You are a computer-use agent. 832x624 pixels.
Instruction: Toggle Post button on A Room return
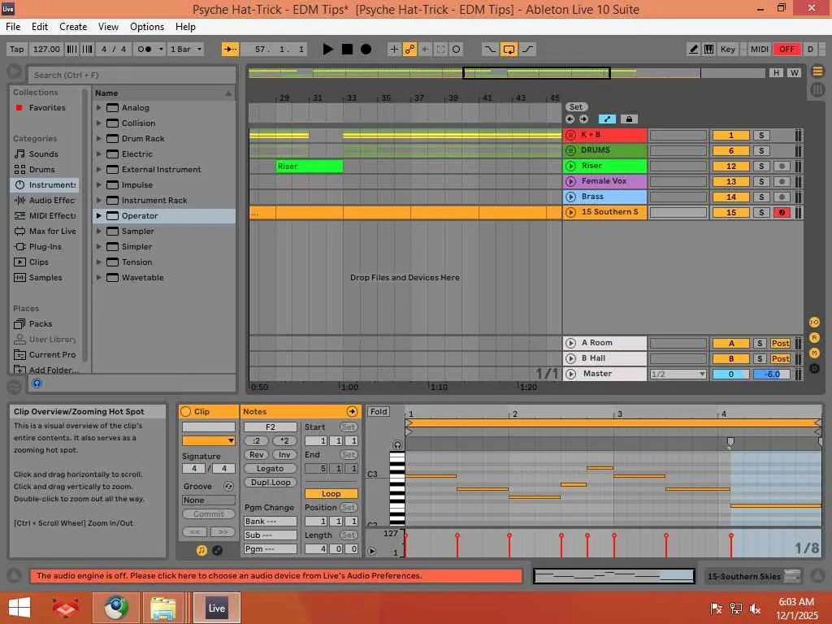tap(780, 344)
